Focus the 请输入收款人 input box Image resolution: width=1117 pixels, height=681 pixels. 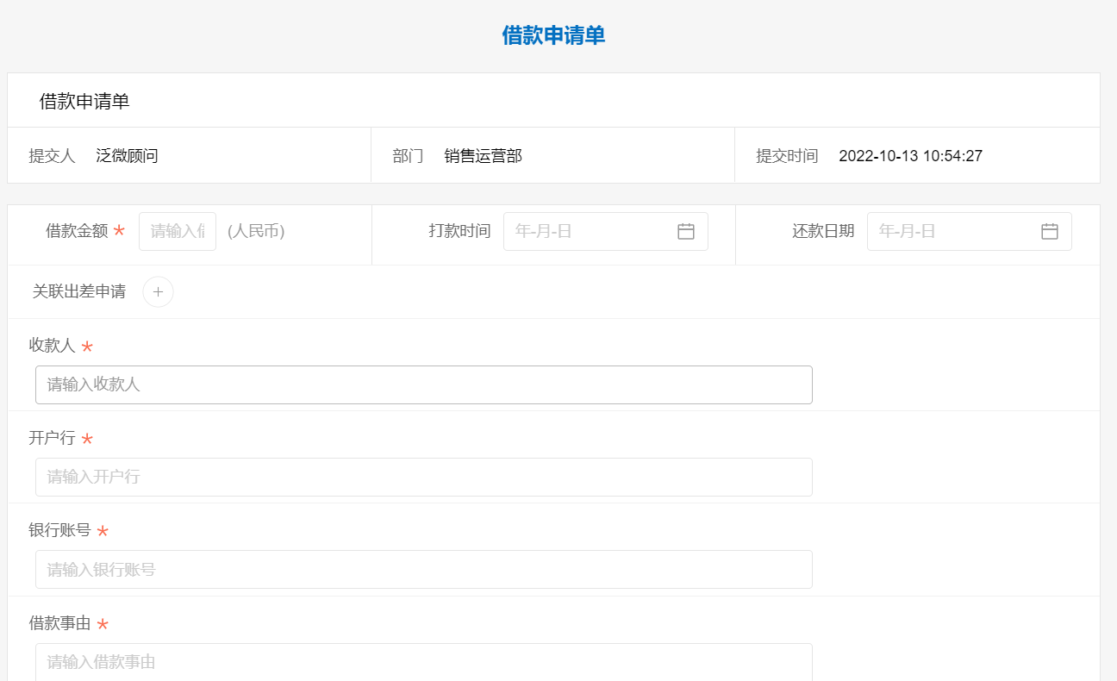424,384
